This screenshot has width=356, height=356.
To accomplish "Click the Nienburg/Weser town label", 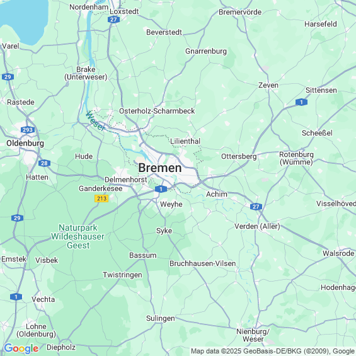I will point(253,335).
